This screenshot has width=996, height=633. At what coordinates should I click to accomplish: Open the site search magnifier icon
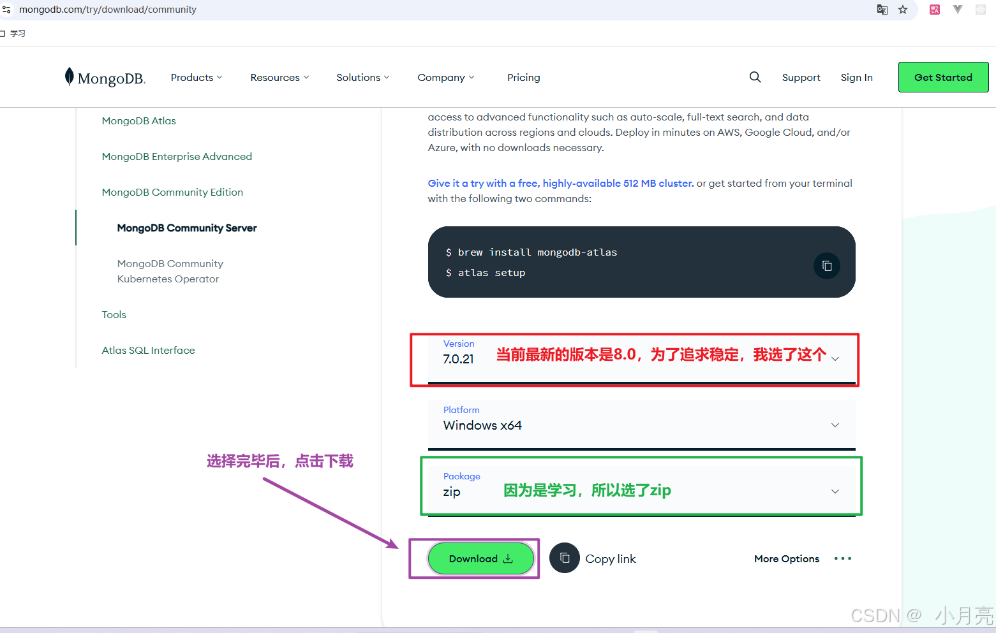(x=755, y=77)
